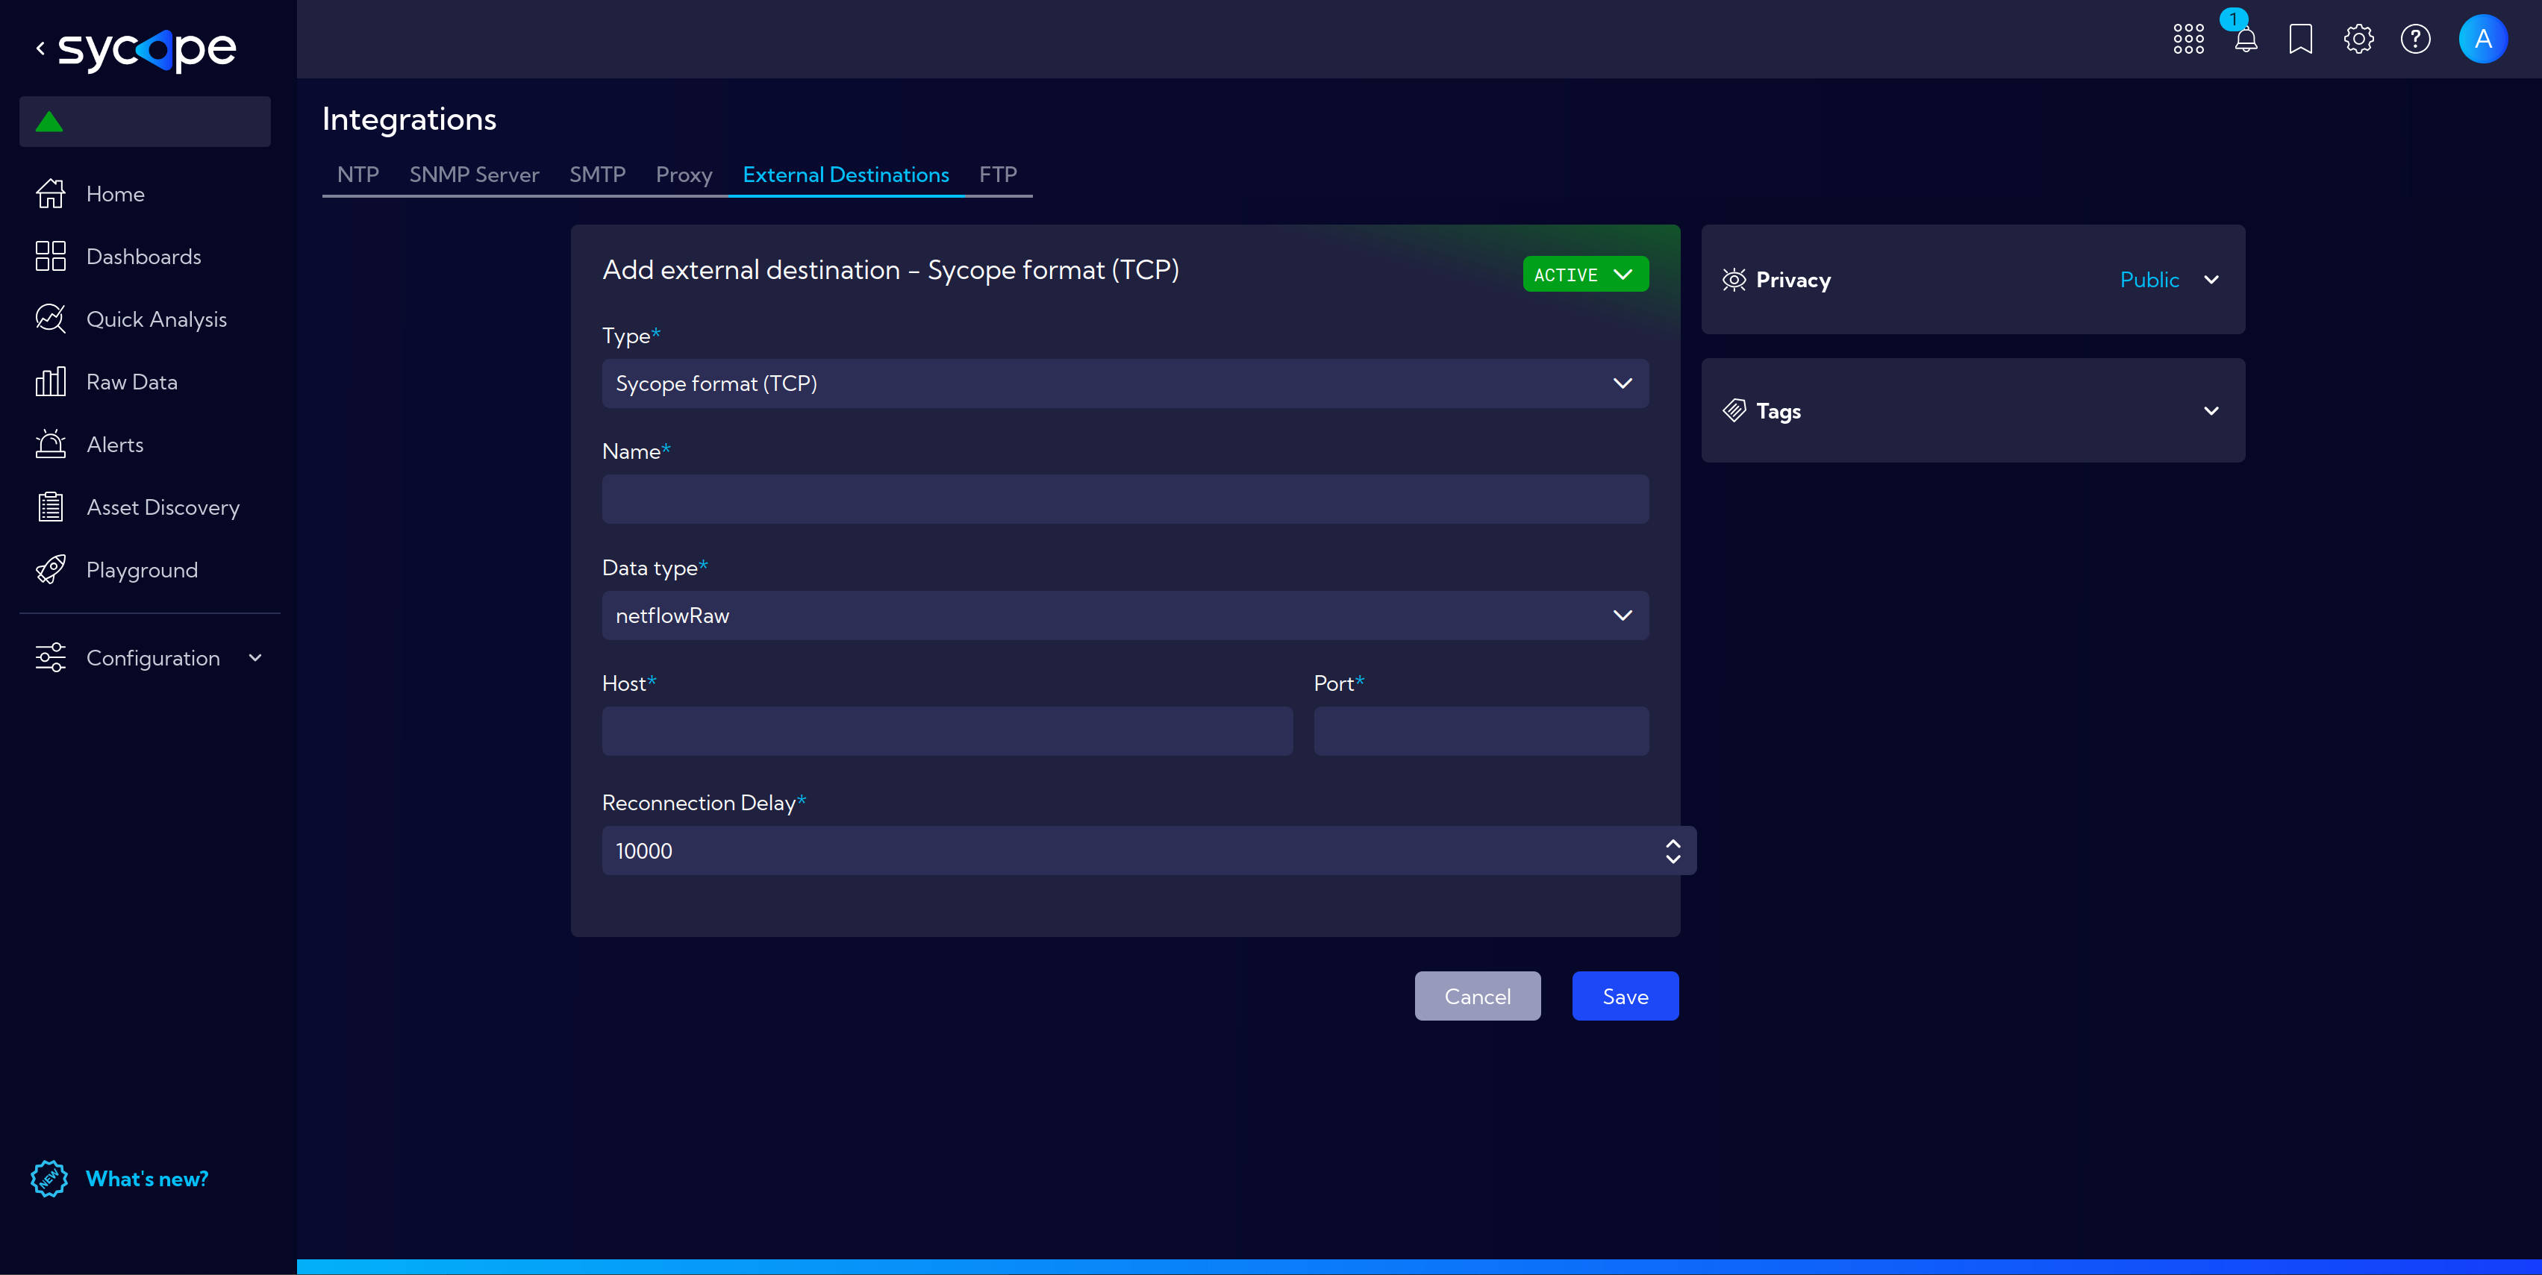Switch to the NTP tab
Image resolution: width=2542 pixels, height=1275 pixels.
(x=358, y=175)
